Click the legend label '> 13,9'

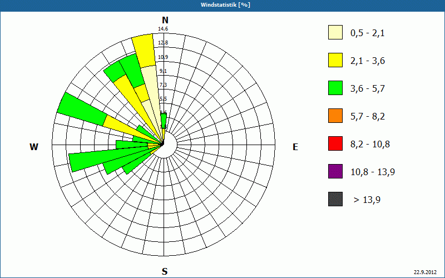pyautogui.click(x=367, y=200)
